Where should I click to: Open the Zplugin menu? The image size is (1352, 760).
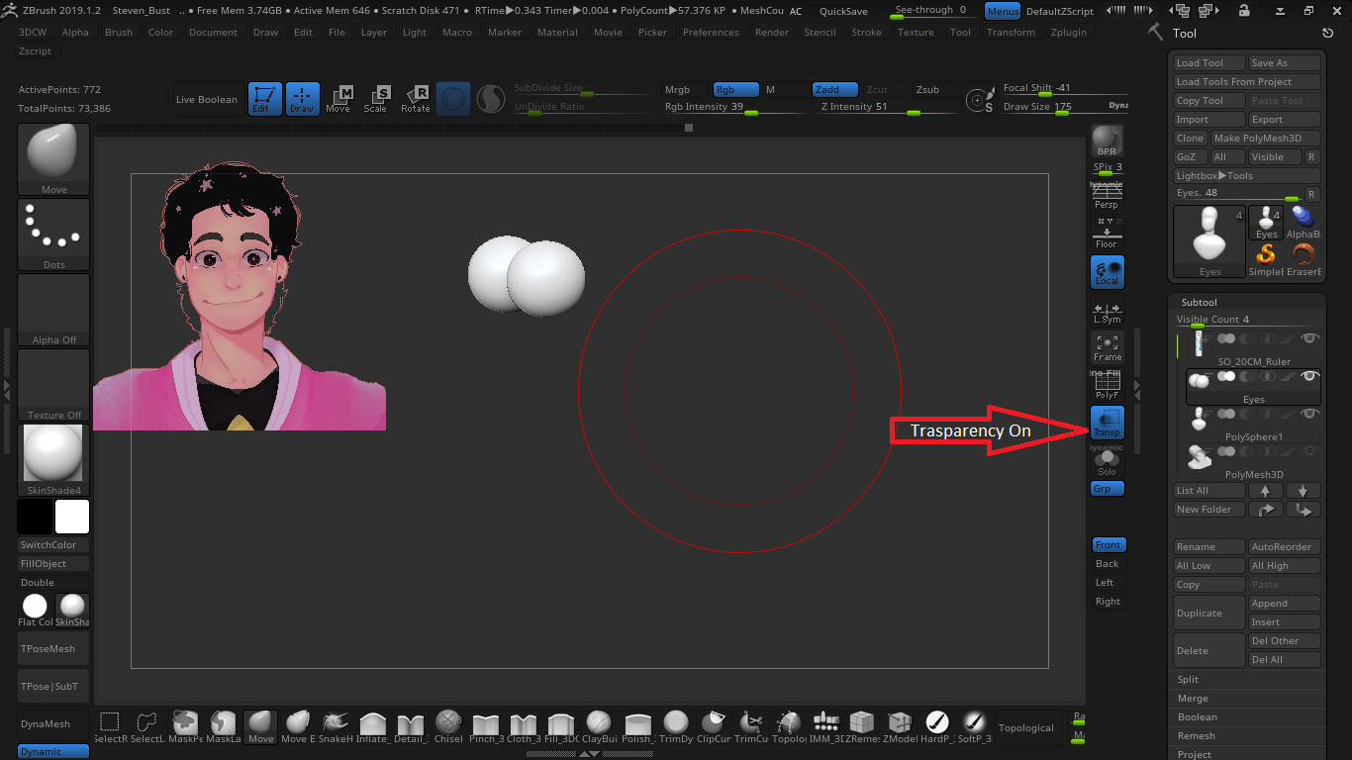pyautogui.click(x=1069, y=32)
